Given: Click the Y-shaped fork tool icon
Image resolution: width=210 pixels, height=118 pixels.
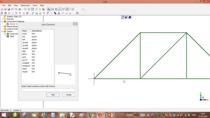Looking at the screenshot, I should tap(48, 13).
